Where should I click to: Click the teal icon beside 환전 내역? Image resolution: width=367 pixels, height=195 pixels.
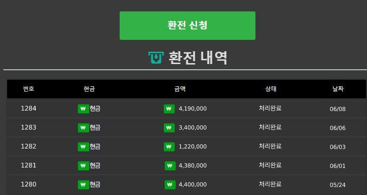pos(156,58)
